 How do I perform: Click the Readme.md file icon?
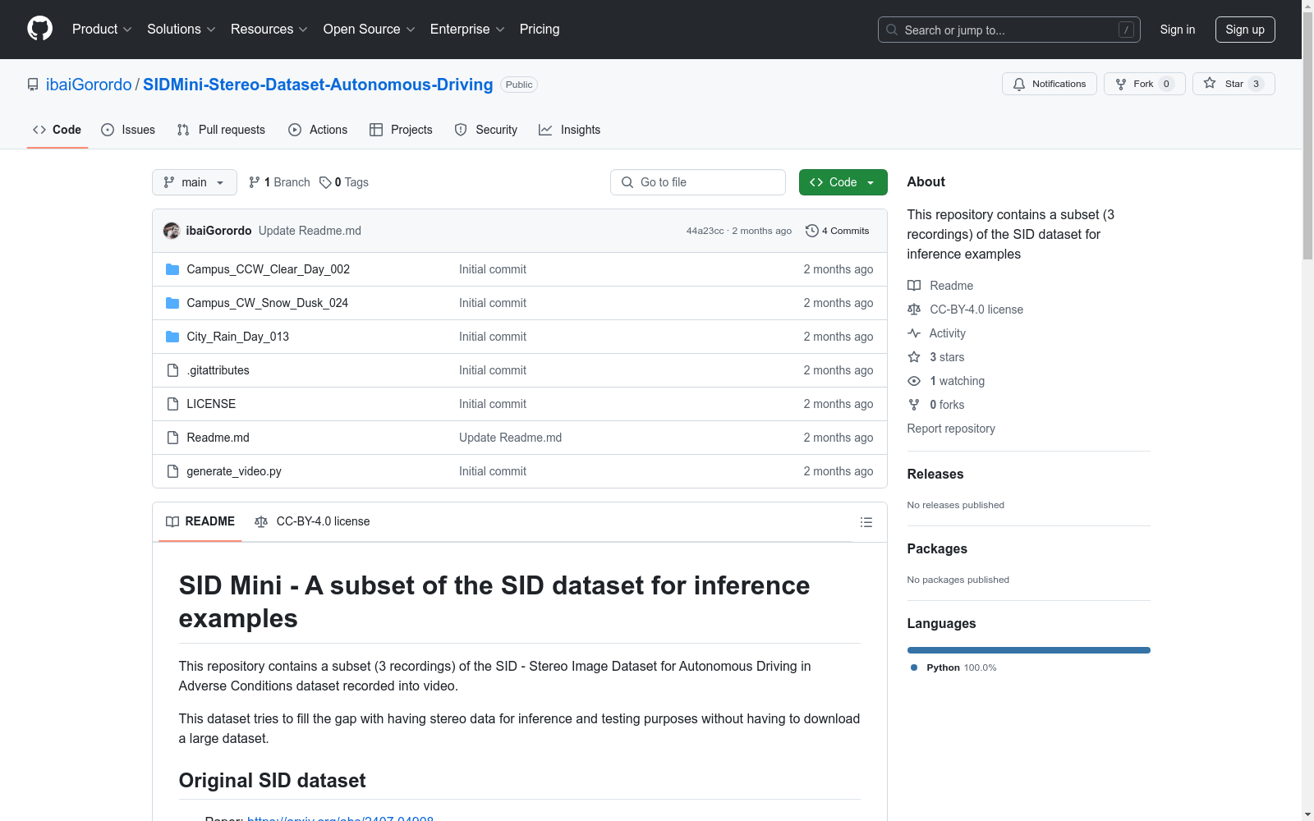(172, 438)
